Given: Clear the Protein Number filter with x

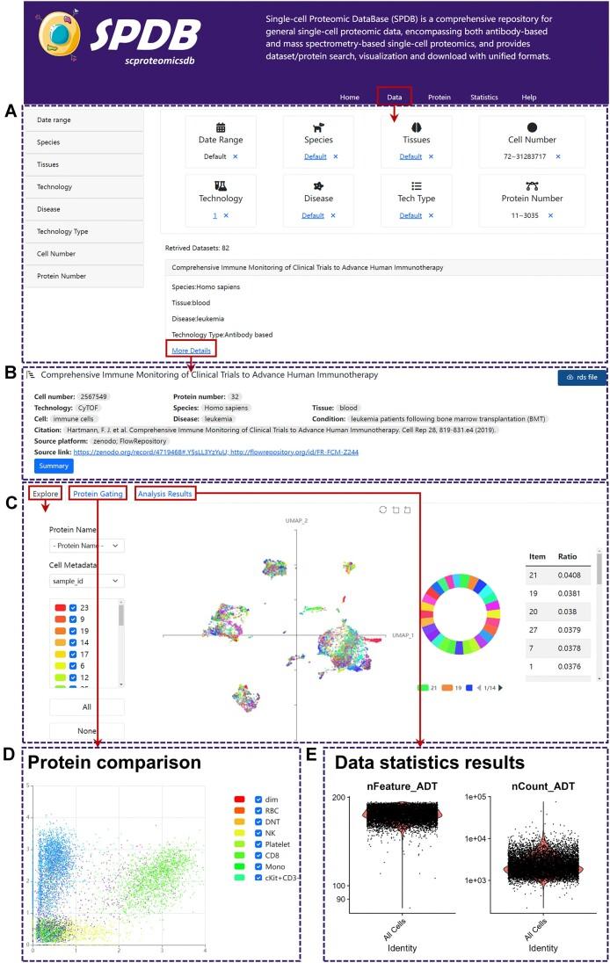Looking at the screenshot, I should pos(550,215).
